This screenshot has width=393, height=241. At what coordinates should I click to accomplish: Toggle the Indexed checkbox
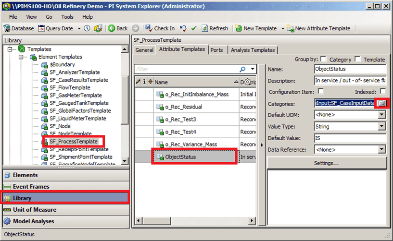383,91
